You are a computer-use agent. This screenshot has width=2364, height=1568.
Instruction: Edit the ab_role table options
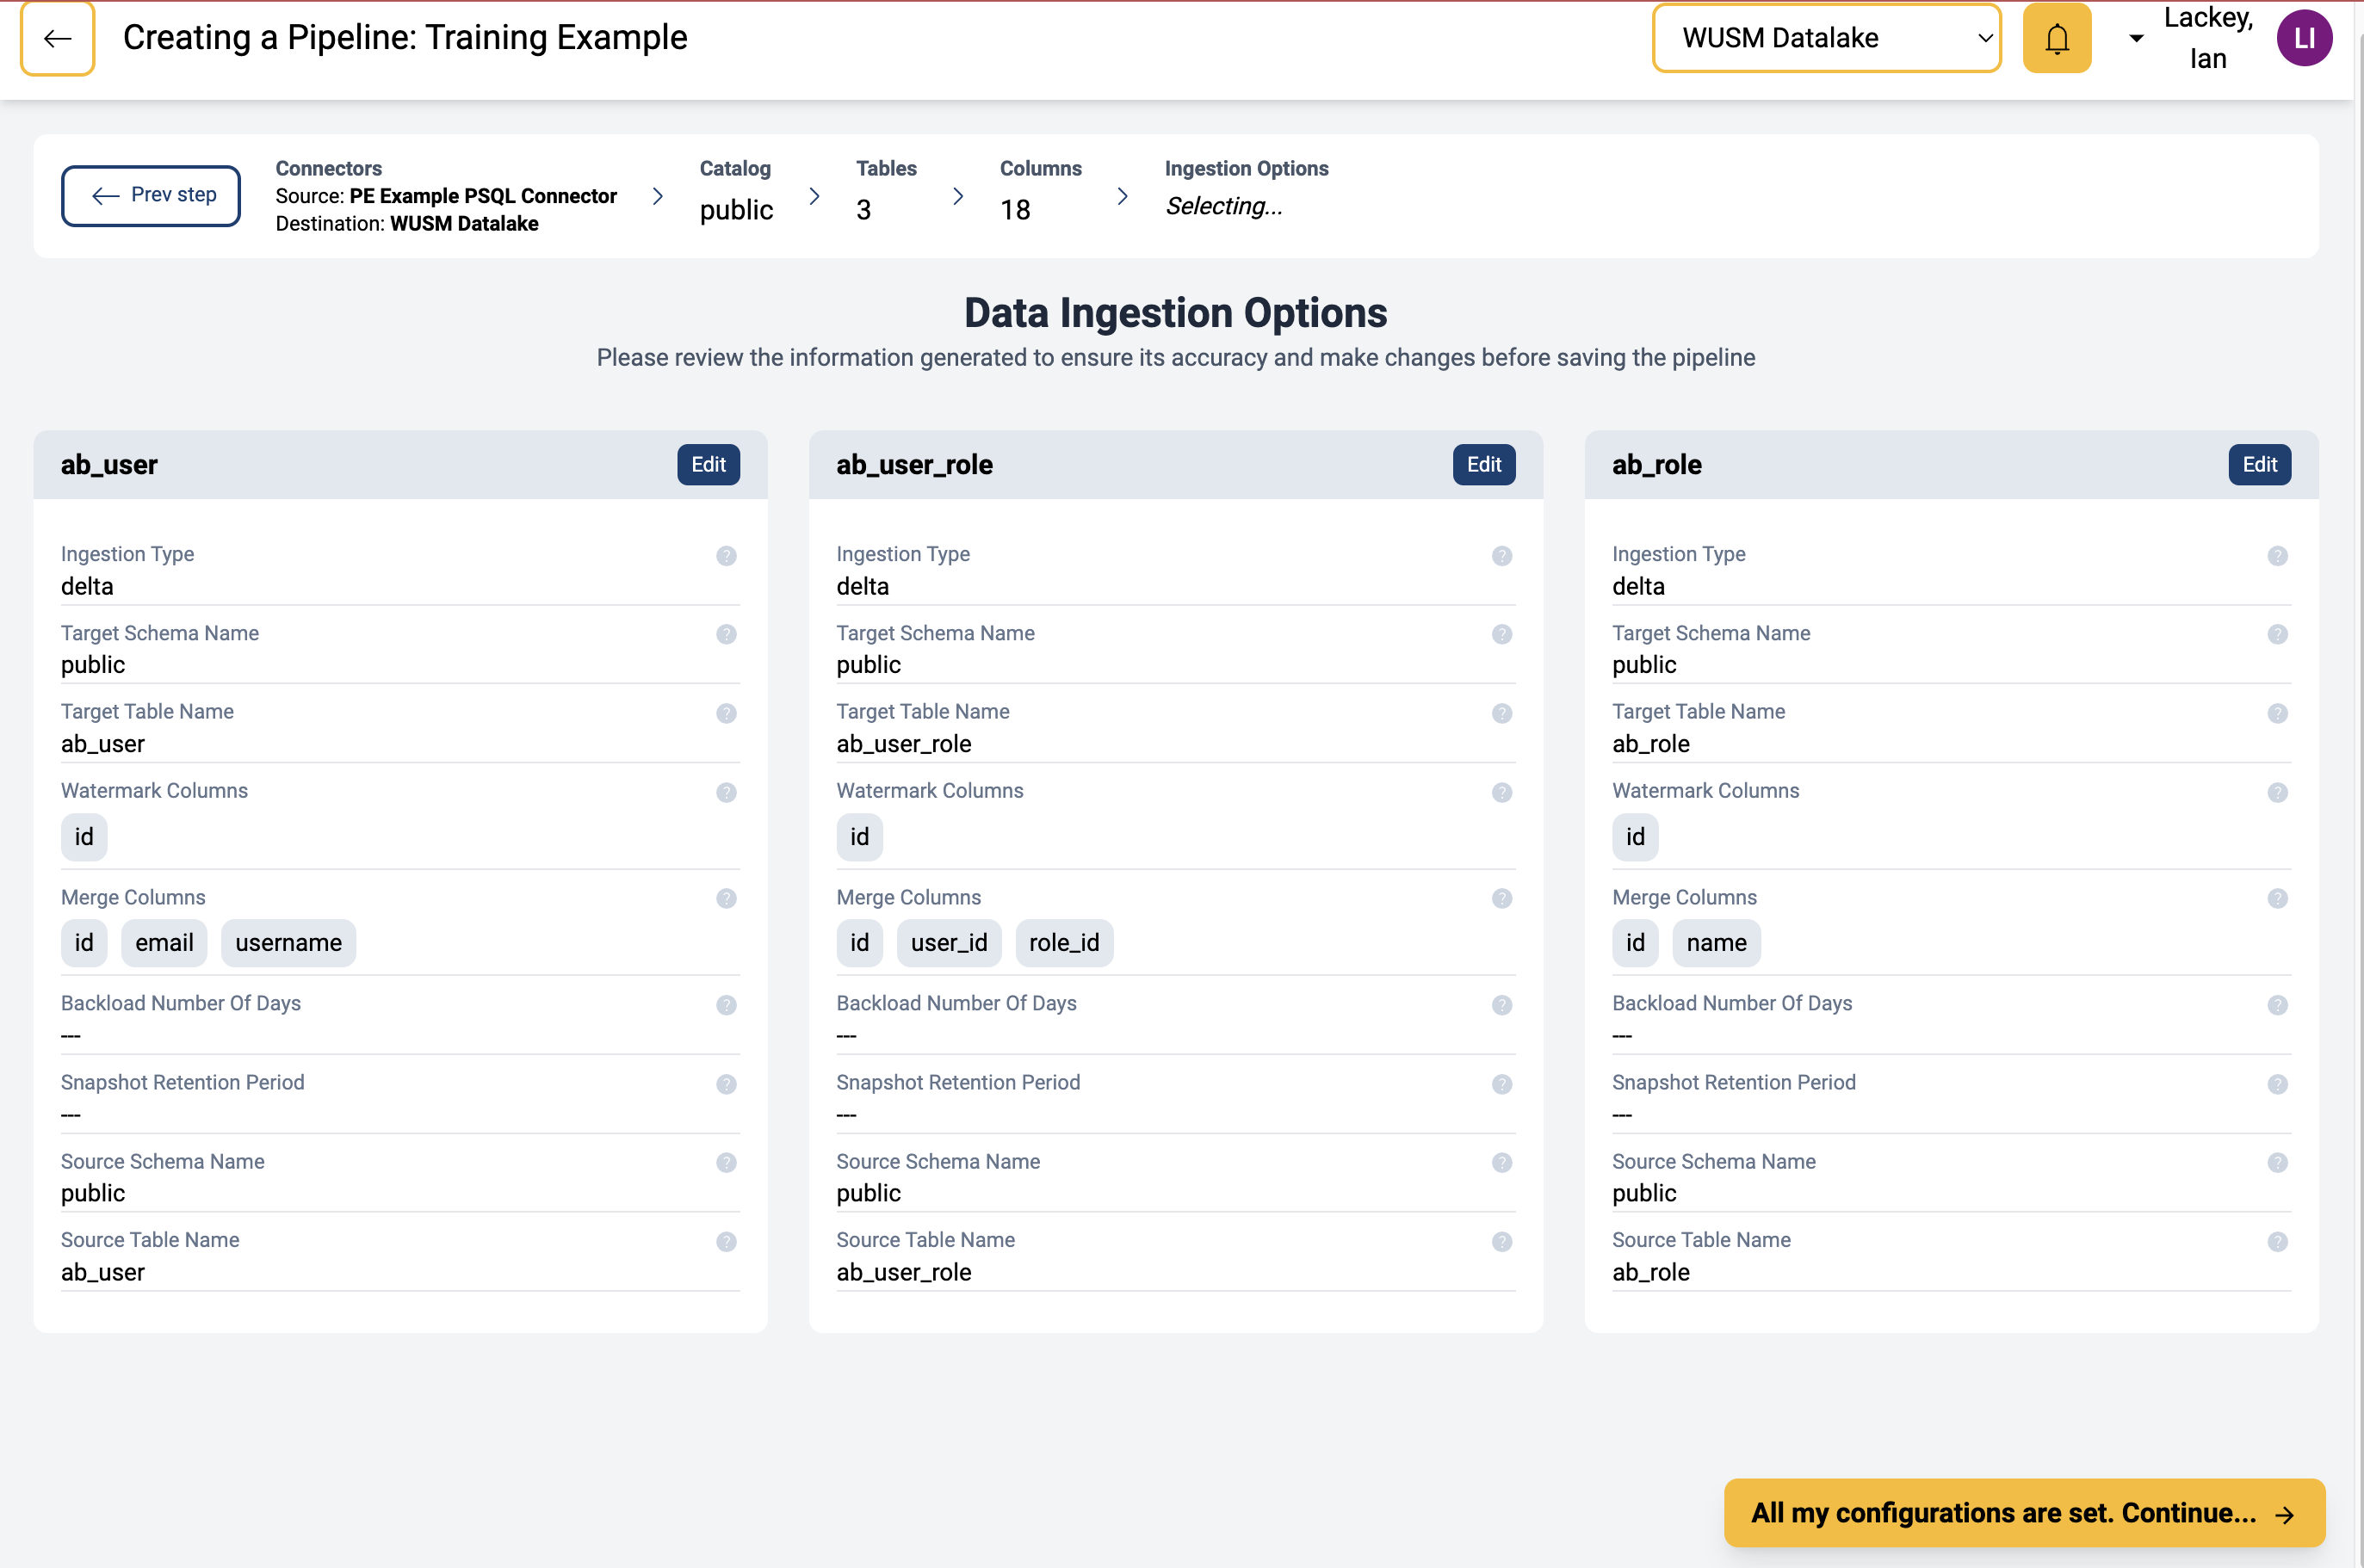coord(2259,464)
